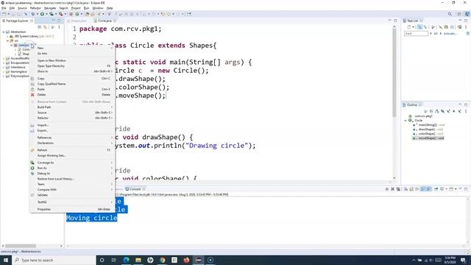Click New Task icon in Task List
The image size is (471, 265).
coord(409,27)
